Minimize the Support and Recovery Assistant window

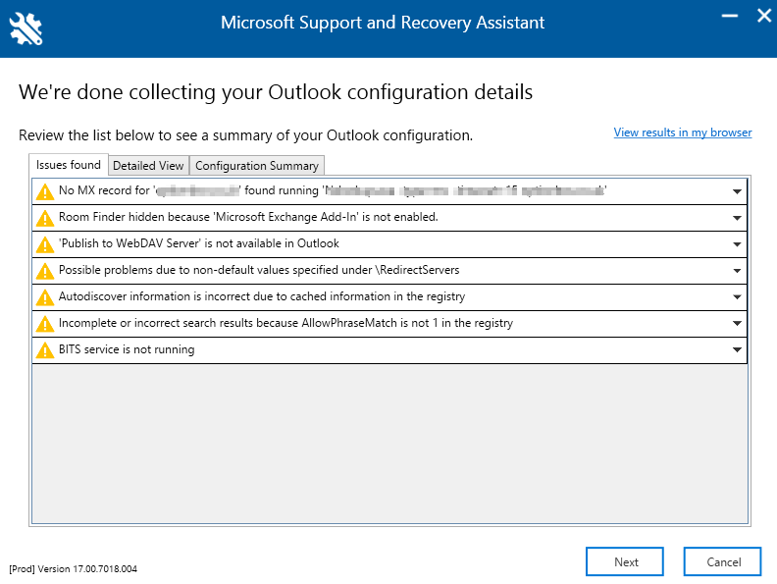click(x=730, y=16)
